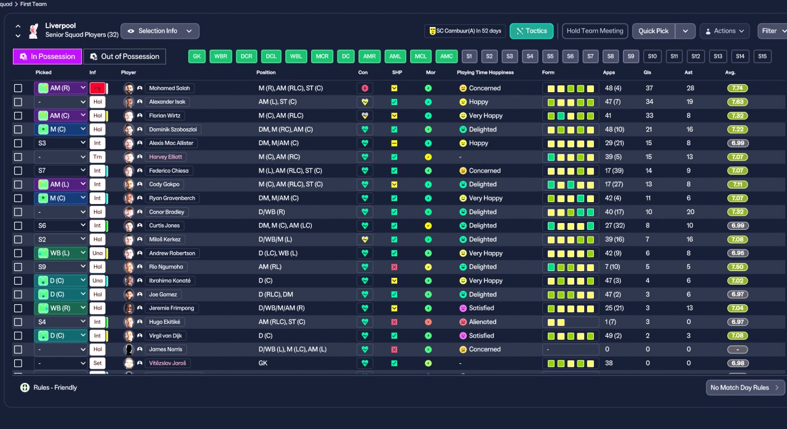Image resolution: width=787 pixels, height=429 pixels.
Task: Click the Hold Team Meeting button
Action: (595, 31)
